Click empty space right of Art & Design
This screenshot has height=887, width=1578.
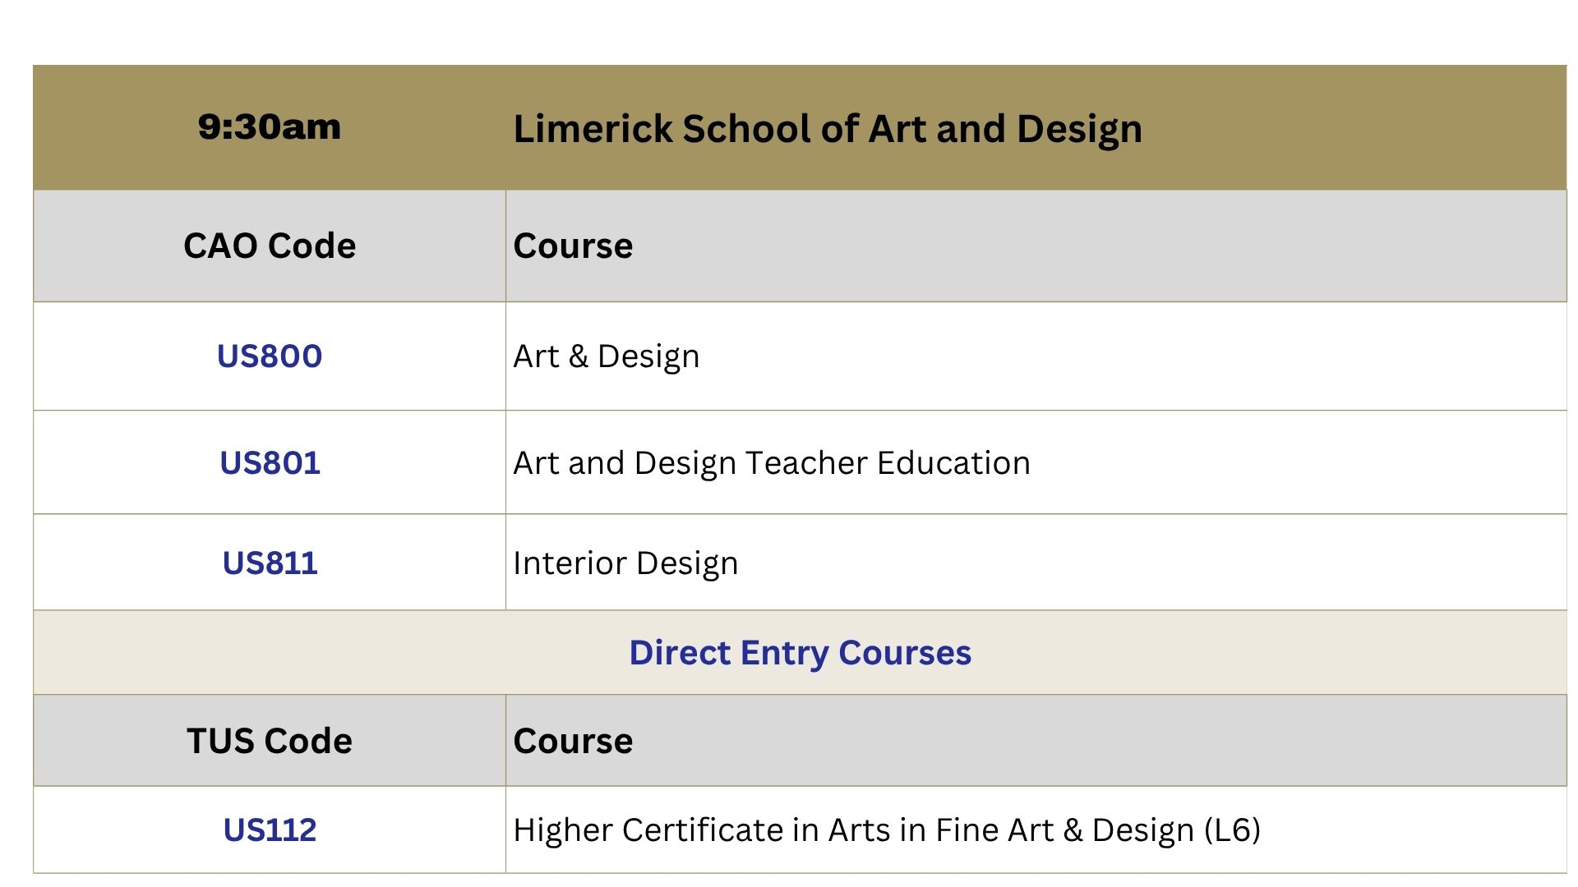1134,356
